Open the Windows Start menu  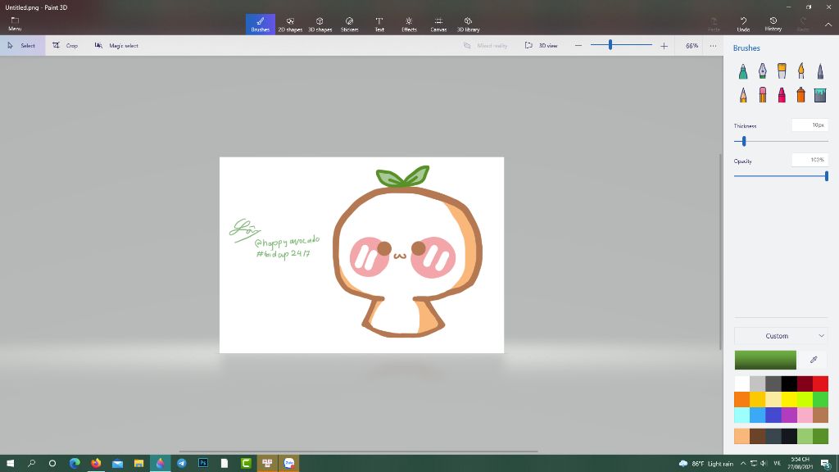(10, 464)
